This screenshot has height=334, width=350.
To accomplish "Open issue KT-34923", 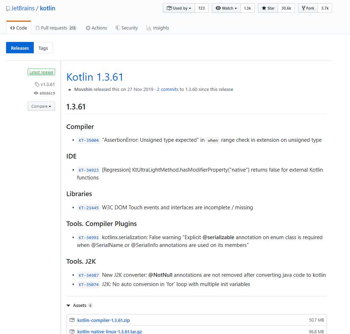I will [x=88, y=170].
